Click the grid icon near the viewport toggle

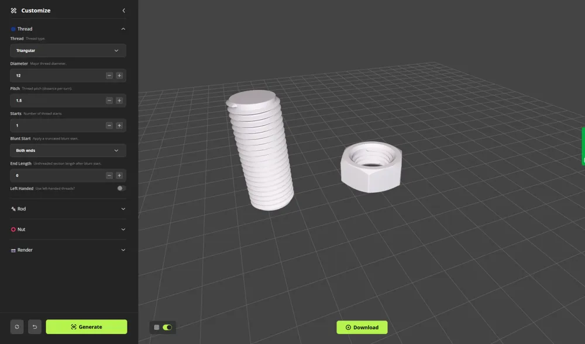tap(156, 327)
